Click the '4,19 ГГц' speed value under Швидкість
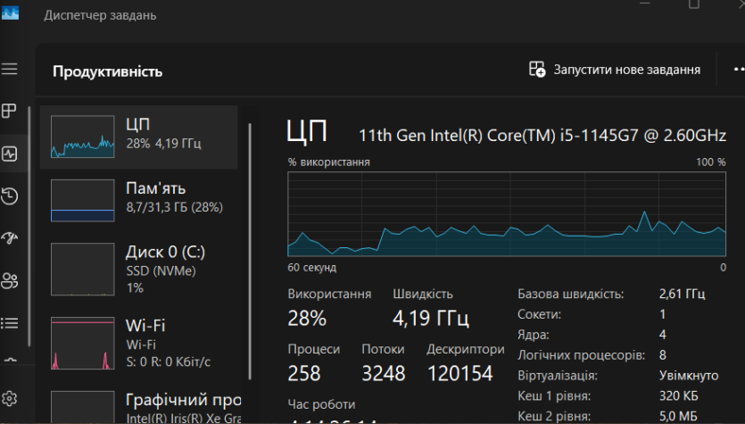 tap(430, 318)
